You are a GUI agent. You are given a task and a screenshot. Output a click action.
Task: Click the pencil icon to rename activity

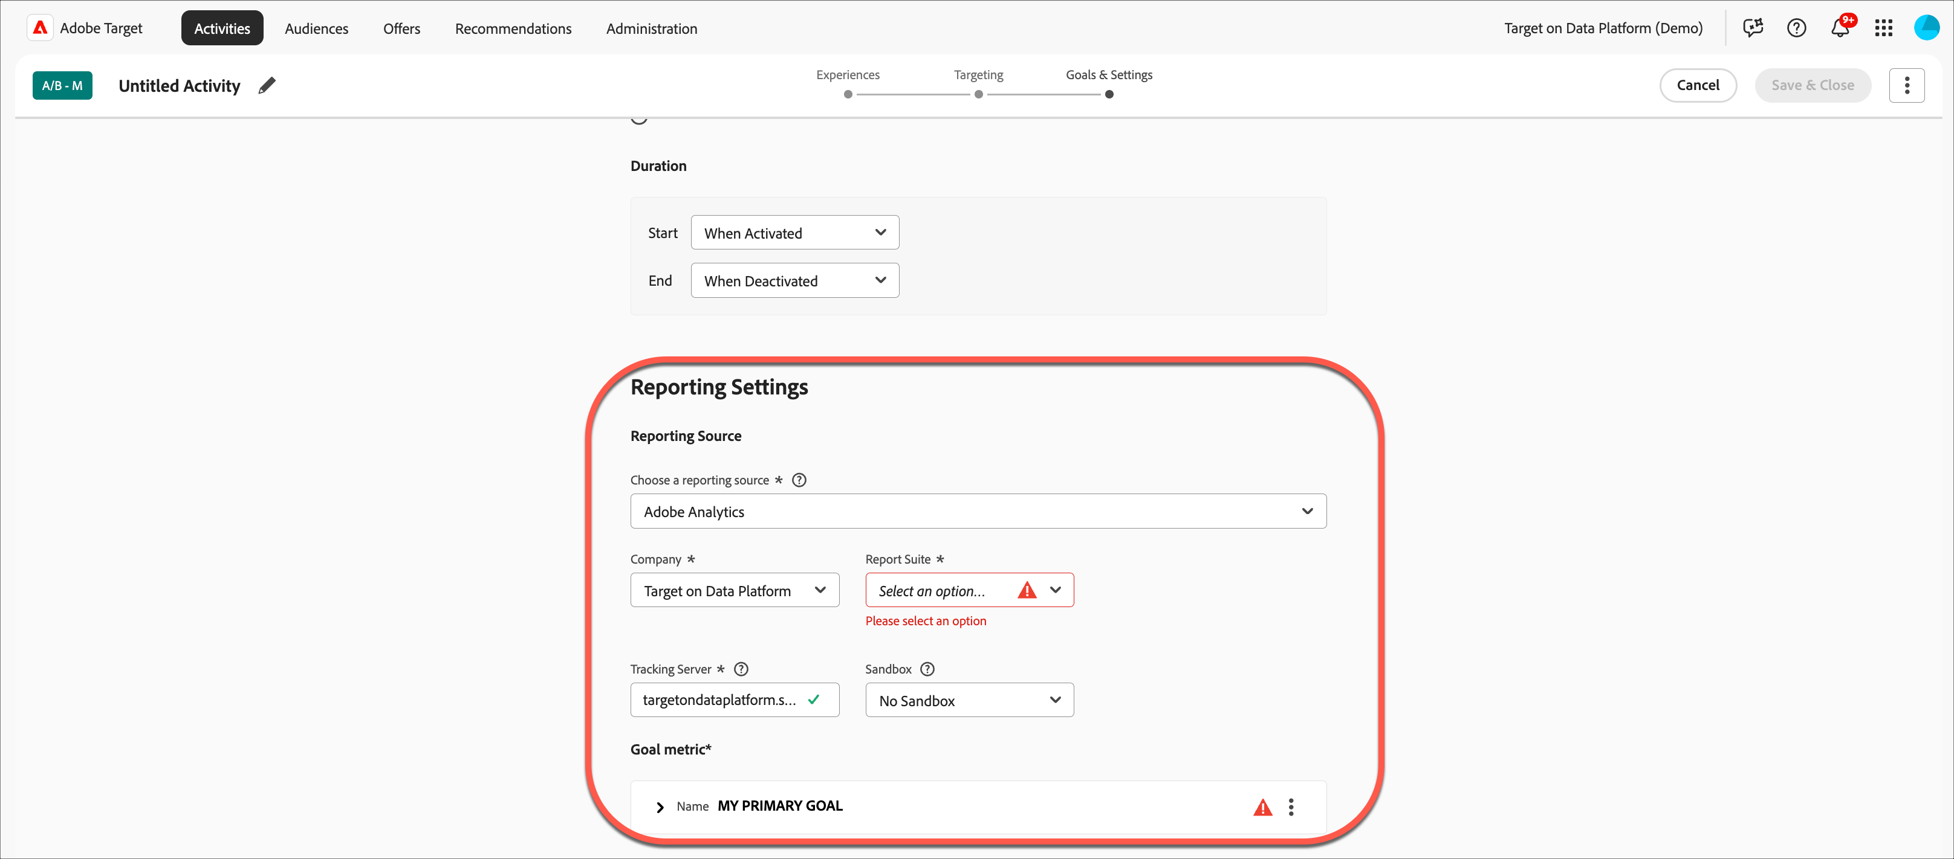[266, 86]
